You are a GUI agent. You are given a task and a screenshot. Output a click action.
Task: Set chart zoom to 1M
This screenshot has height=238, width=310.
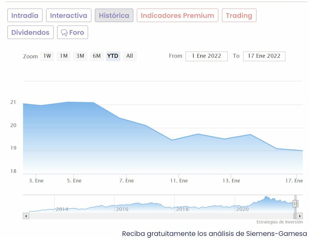point(64,56)
